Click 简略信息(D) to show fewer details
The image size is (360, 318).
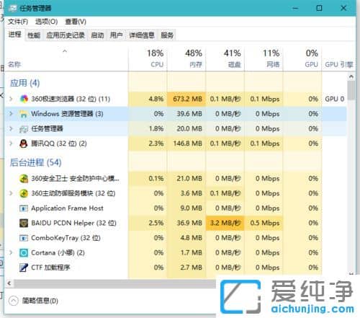tap(40, 301)
